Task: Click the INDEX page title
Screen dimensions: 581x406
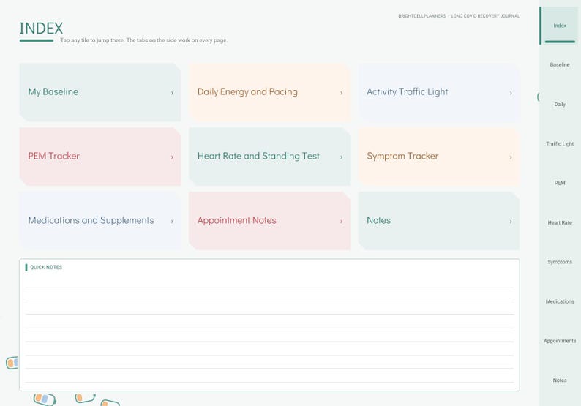Action: (41, 29)
